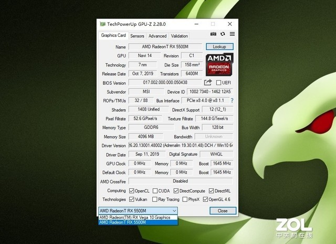The image size is (336, 244).
Task: Click the Lookup button
Action: coord(219,47)
